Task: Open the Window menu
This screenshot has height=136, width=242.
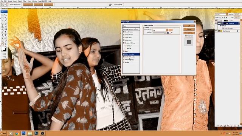Action: [34, 1]
